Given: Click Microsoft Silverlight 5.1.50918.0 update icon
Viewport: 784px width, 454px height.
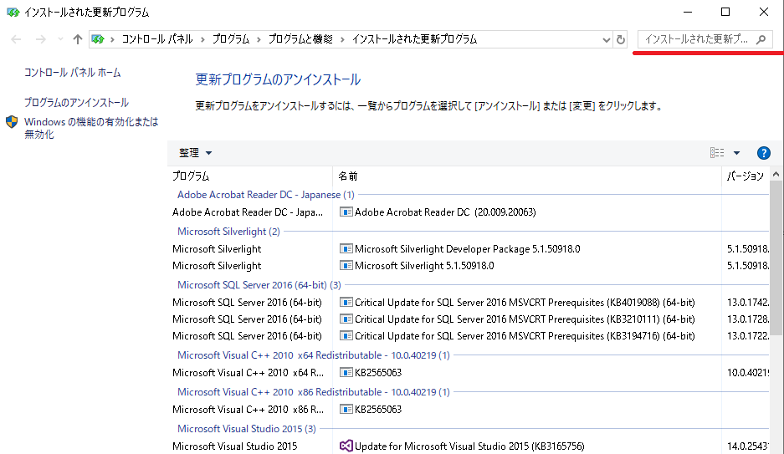Looking at the screenshot, I should click(346, 266).
